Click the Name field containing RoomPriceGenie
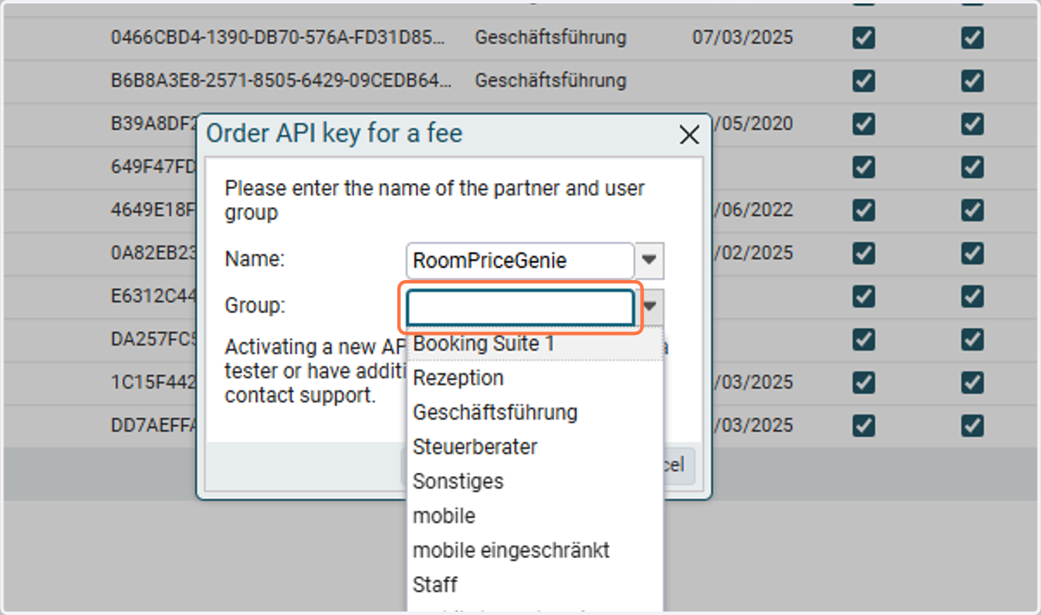The width and height of the screenshot is (1041, 615). (520, 260)
